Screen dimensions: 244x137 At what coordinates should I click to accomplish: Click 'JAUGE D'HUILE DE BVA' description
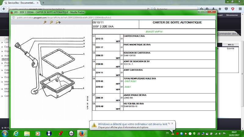pos(135,95)
